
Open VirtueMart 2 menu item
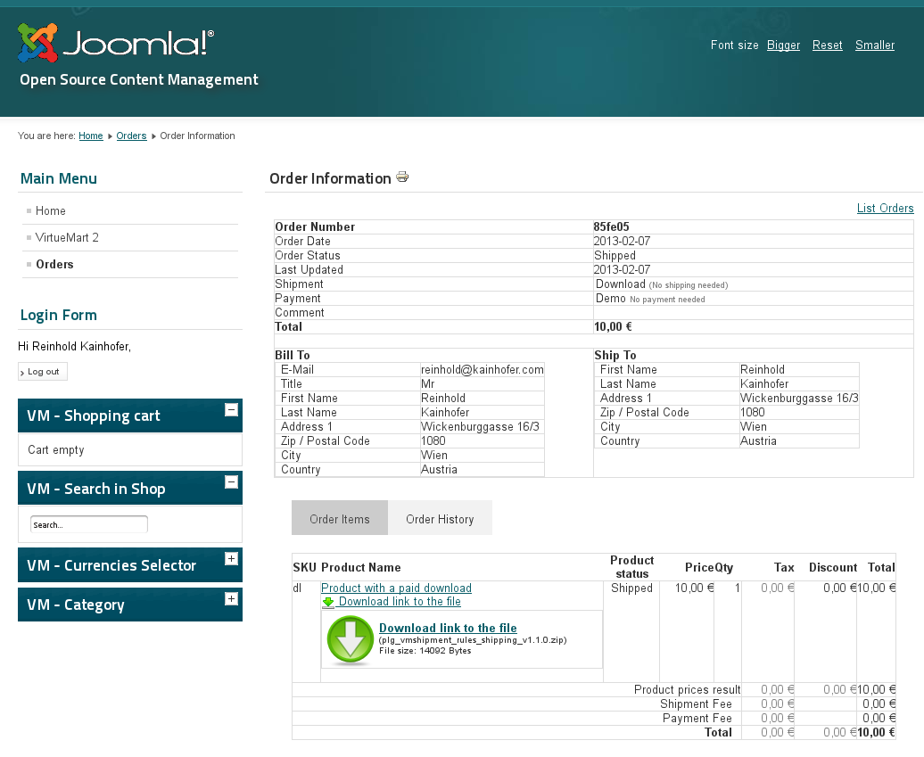(67, 238)
